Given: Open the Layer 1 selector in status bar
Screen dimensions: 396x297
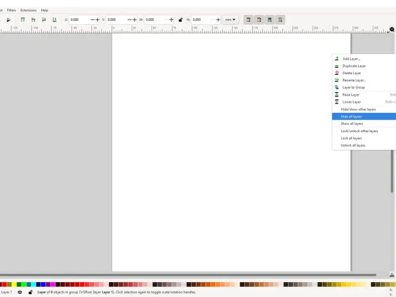Looking at the screenshot, I should [x=6, y=292].
